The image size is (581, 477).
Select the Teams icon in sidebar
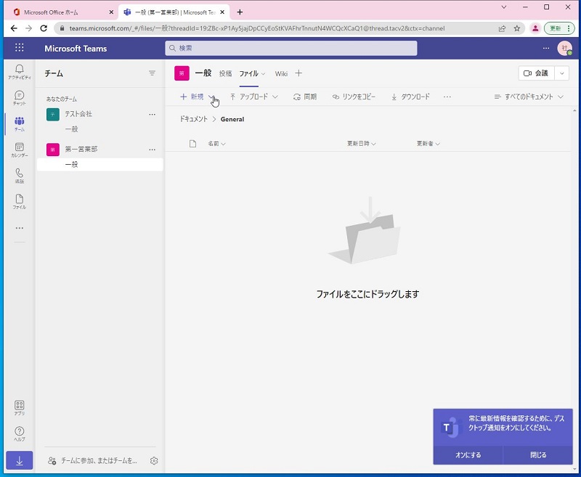pyautogui.click(x=20, y=123)
